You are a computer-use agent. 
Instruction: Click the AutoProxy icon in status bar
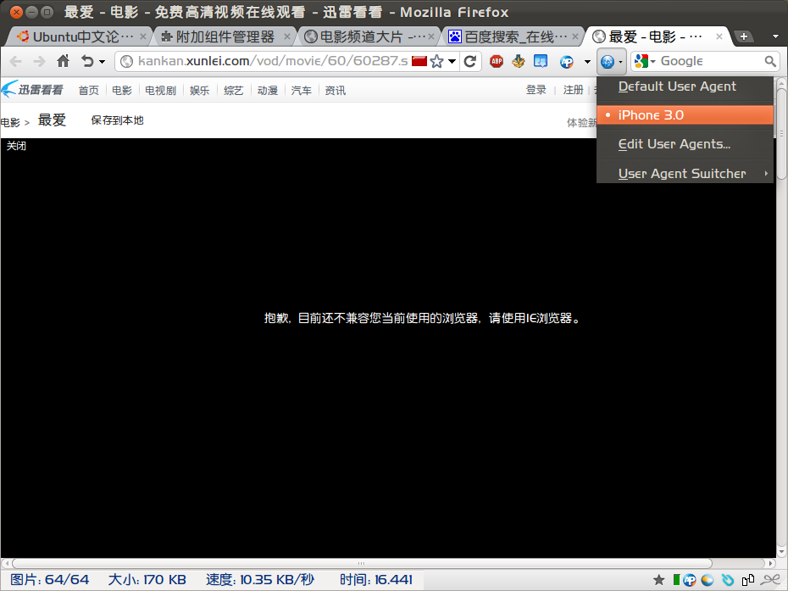click(690, 580)
